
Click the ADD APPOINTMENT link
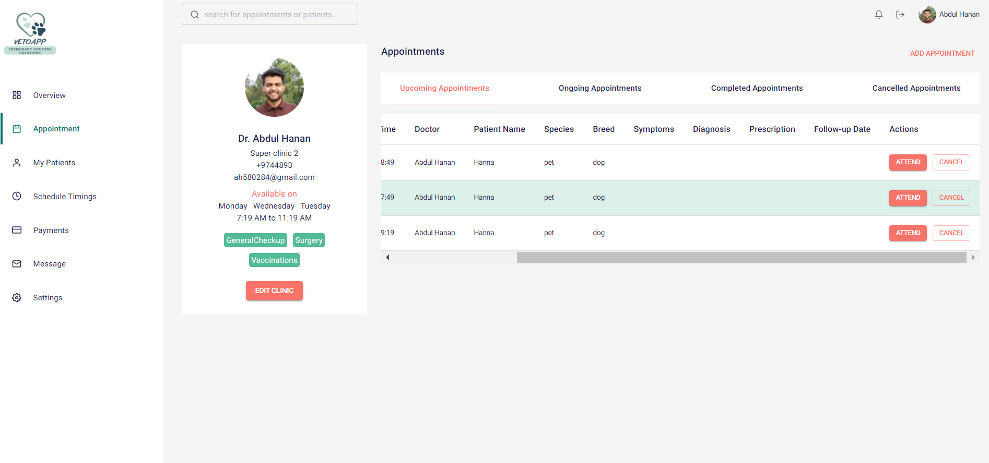942,53
